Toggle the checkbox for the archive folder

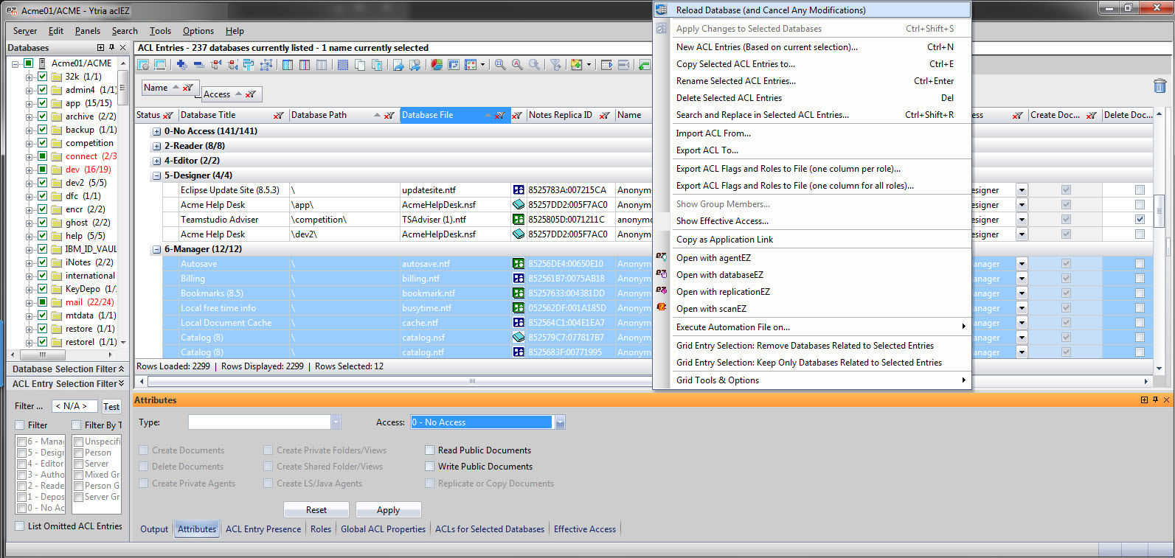(42, 116)
